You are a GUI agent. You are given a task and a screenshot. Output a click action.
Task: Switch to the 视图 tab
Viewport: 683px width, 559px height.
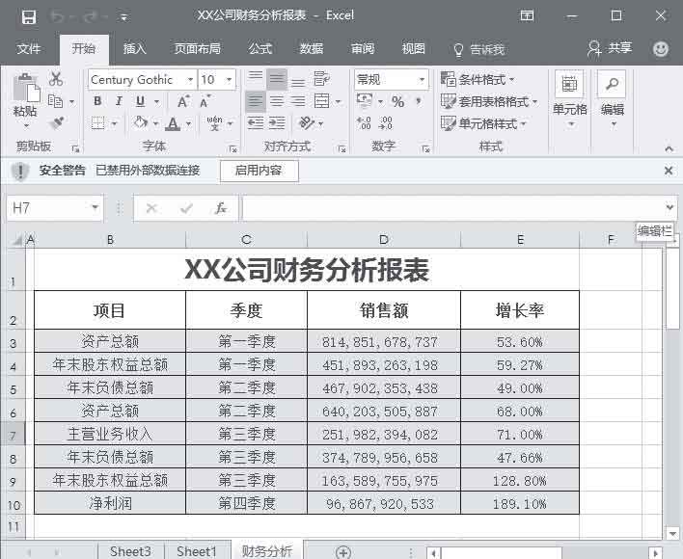(414, 49)
